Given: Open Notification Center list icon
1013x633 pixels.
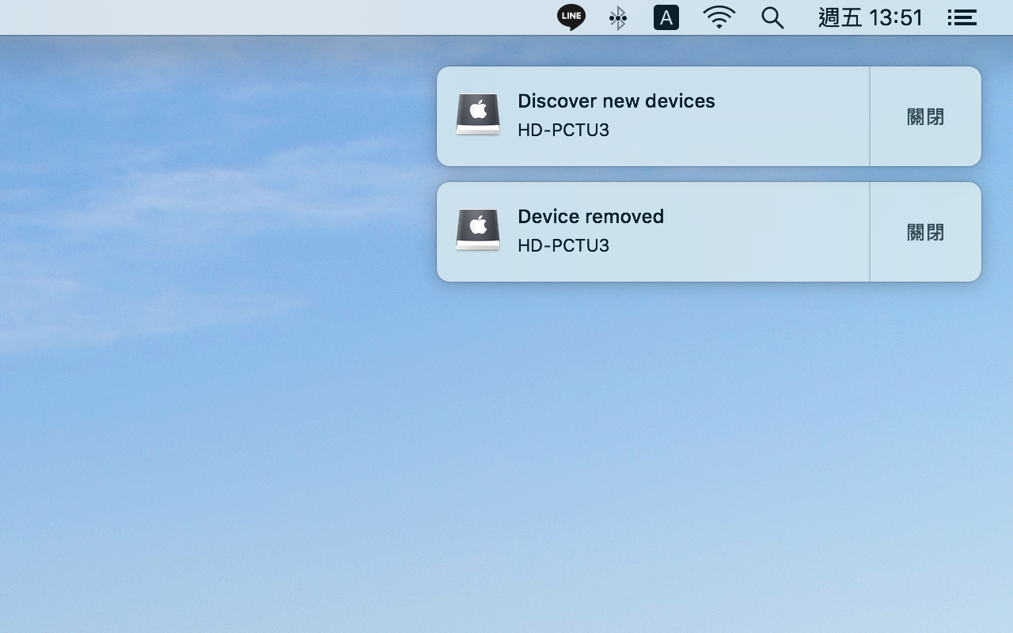Looking at the screenshot, I should pyautogui.click(x=962, y=17).
